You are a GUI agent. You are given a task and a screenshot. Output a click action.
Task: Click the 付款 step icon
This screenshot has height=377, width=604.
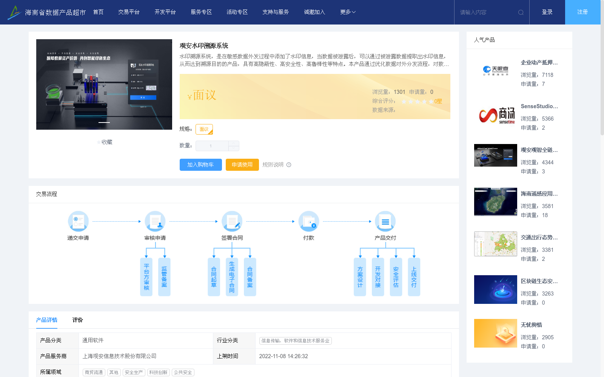pos(309,221)
